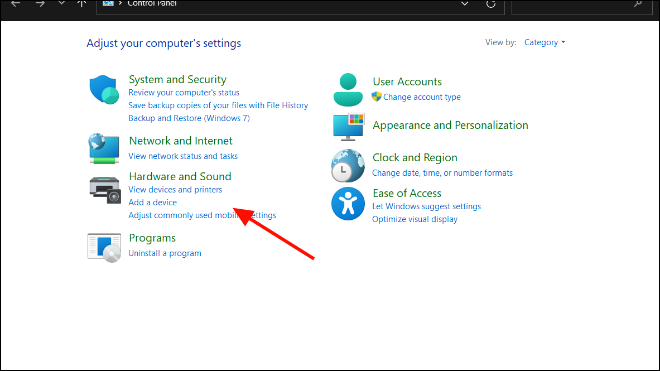Click Review your computer's status
The image size is (660, 371).
[184, 93]
